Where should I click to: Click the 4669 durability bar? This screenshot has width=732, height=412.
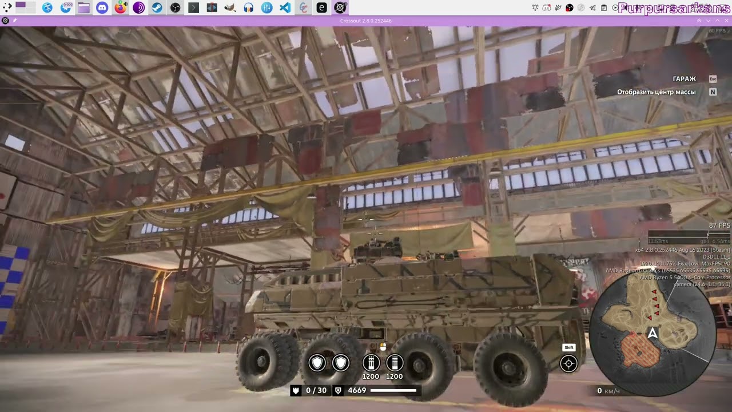(x=393, y=391)
